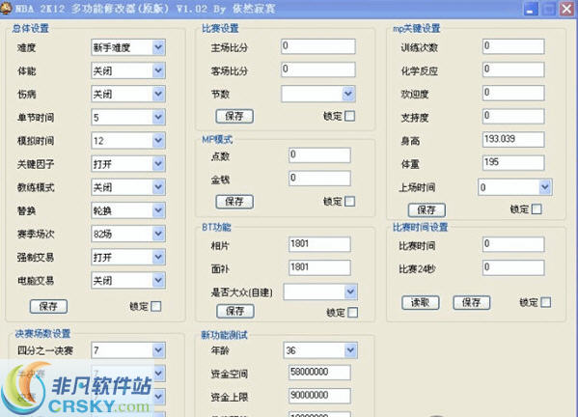Click the 面补 input field

(x=319, y=267)
